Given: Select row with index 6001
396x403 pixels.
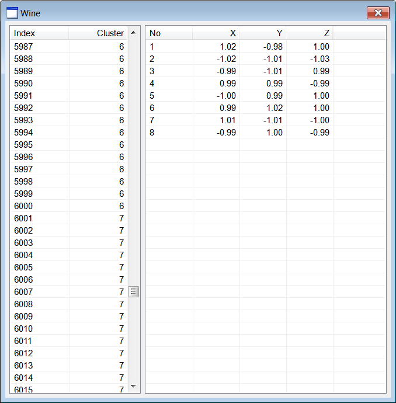Looking at the screenshot, I should [x=69, y=218].
